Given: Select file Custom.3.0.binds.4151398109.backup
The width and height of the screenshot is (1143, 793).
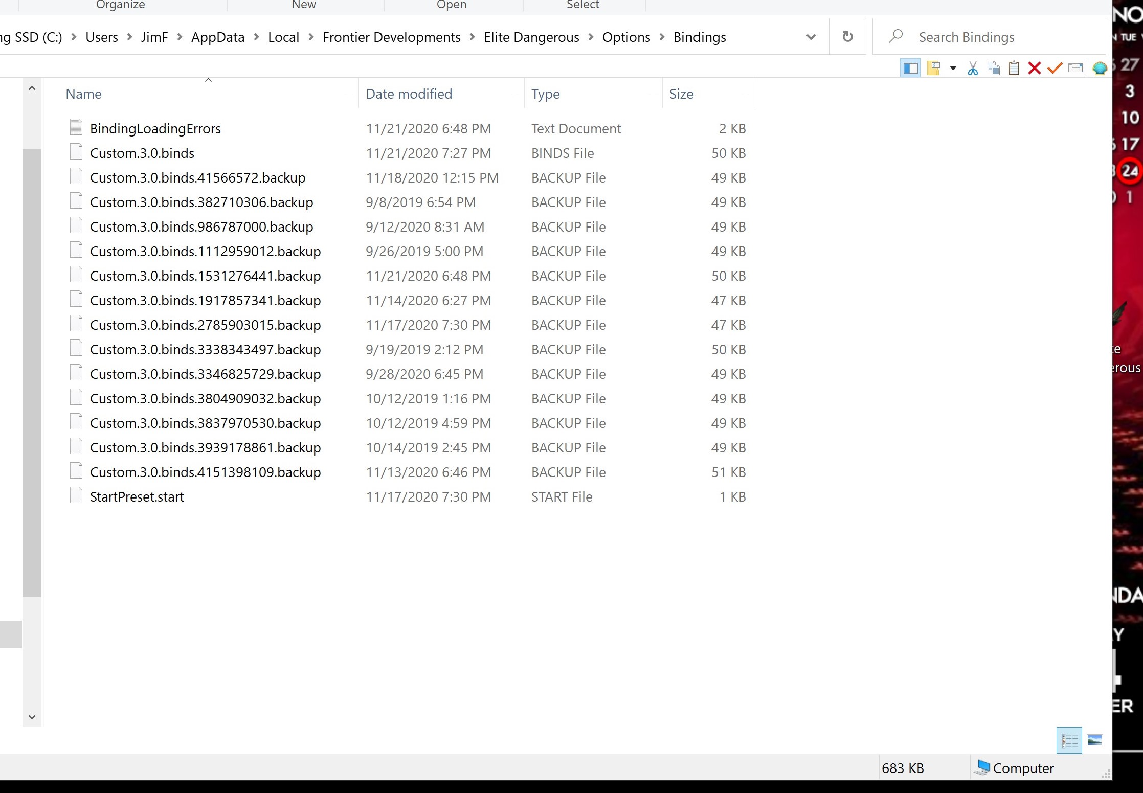Looking at the screenshot, I should [205, 472].
